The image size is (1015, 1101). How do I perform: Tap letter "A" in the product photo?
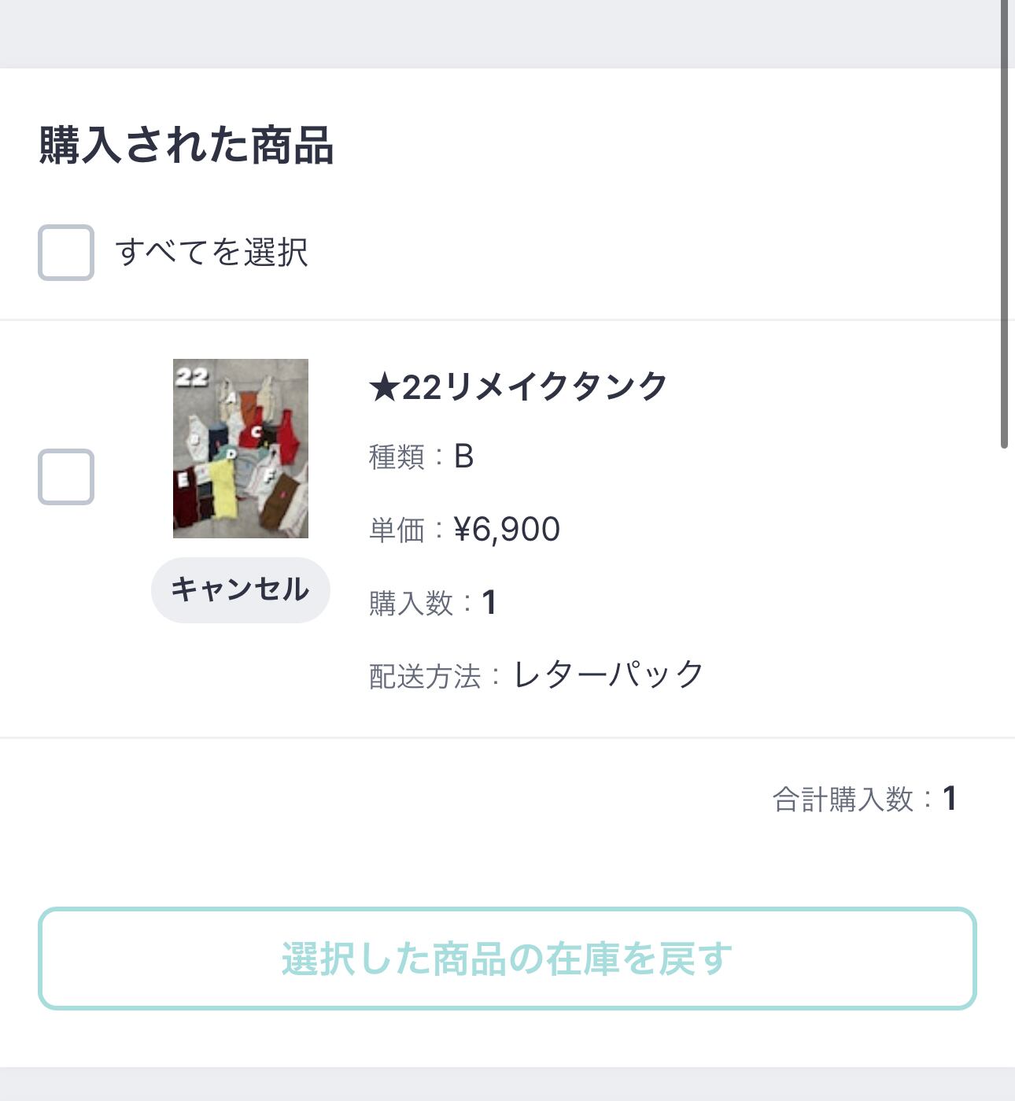231,398
